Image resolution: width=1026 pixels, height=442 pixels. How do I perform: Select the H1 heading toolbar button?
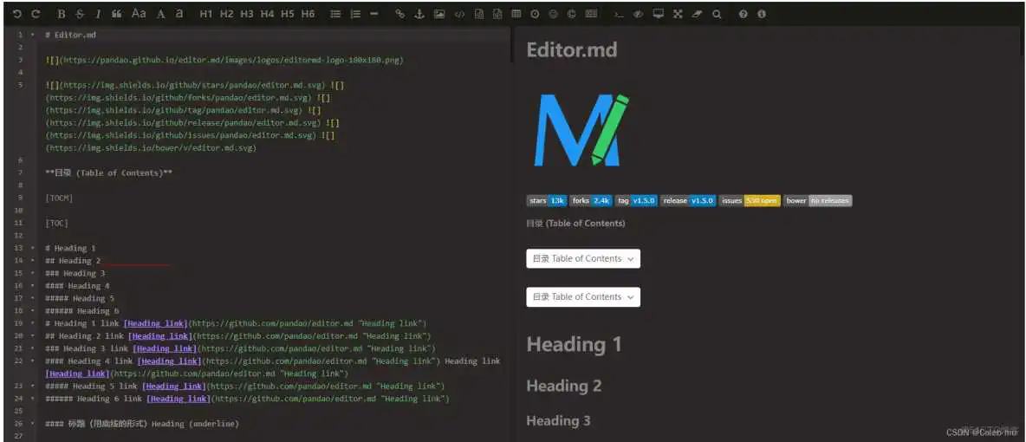click(x=205, y=14)
